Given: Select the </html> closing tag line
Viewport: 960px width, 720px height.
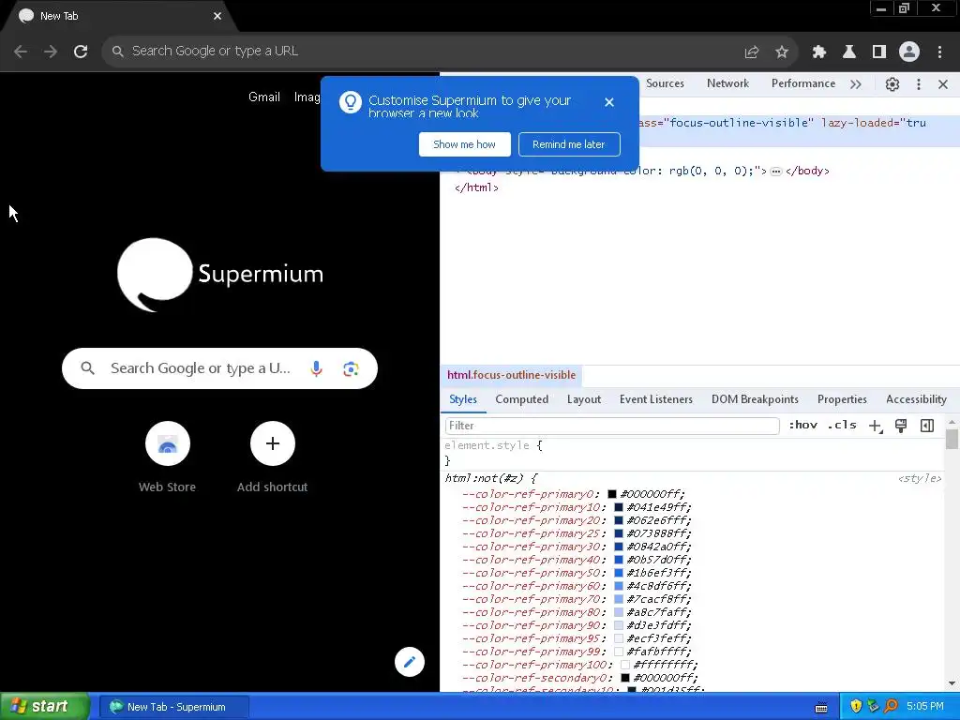Looking at the screenshot, I should 477,187.
